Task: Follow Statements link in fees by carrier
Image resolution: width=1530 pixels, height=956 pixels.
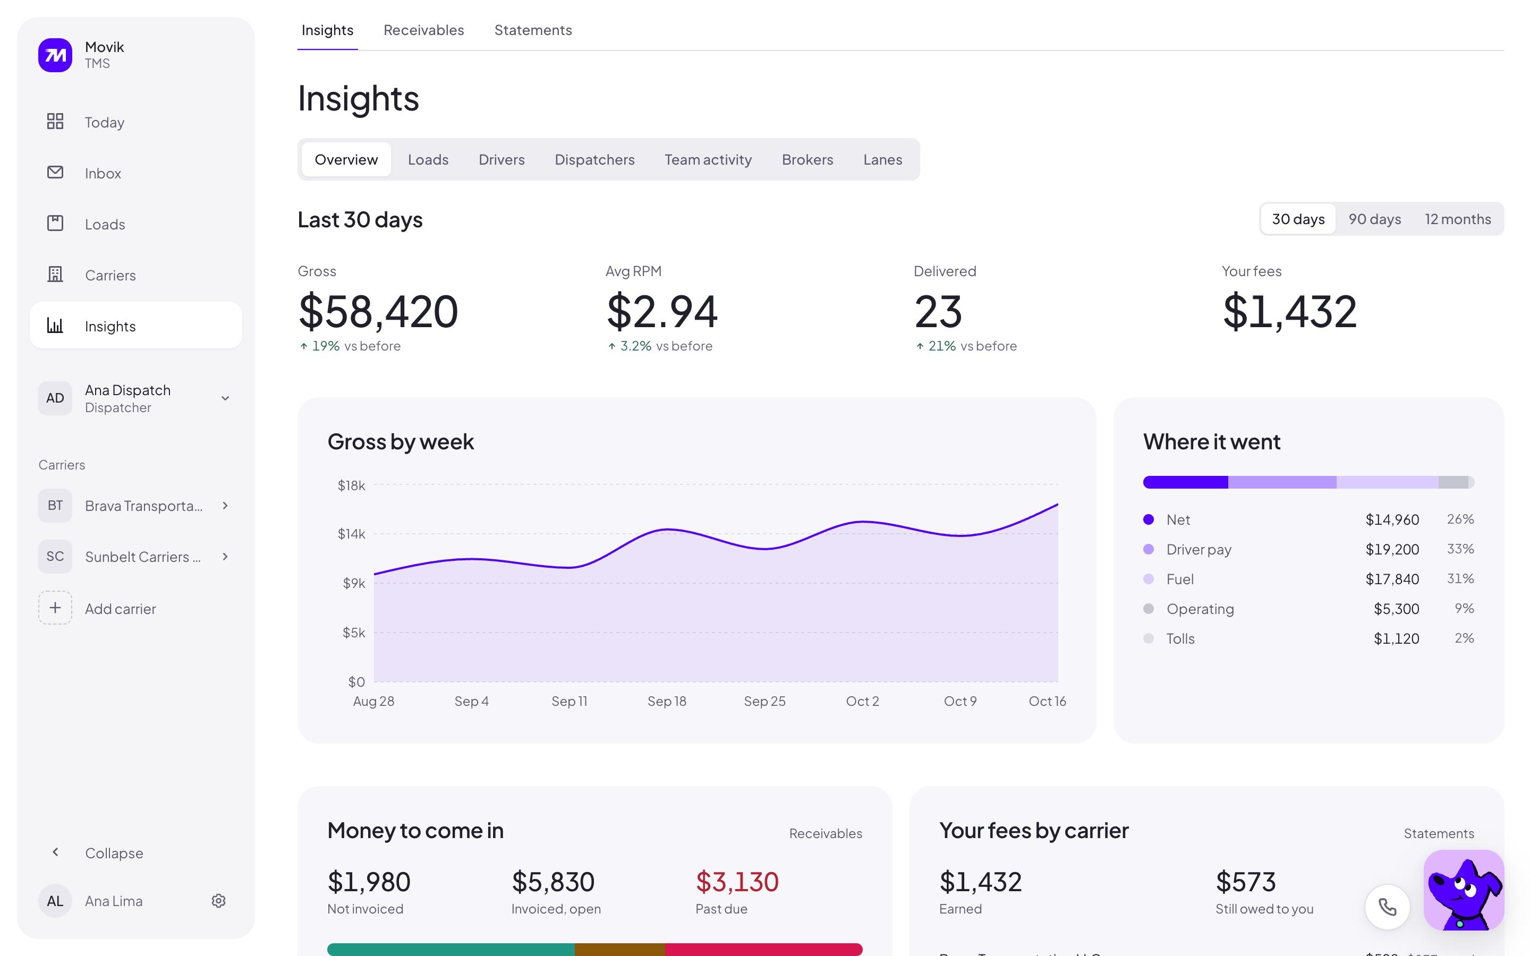Action: (1438, 833)
